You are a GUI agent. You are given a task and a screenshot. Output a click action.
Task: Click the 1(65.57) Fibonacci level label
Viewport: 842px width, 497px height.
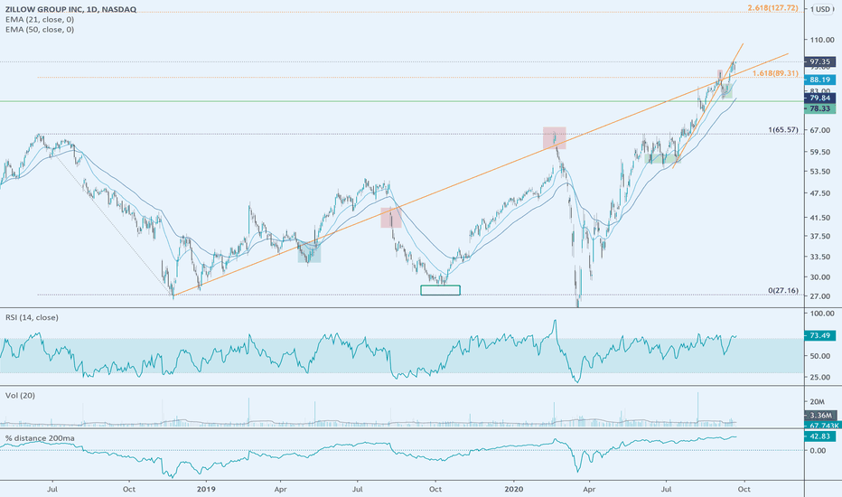[783, 130]
